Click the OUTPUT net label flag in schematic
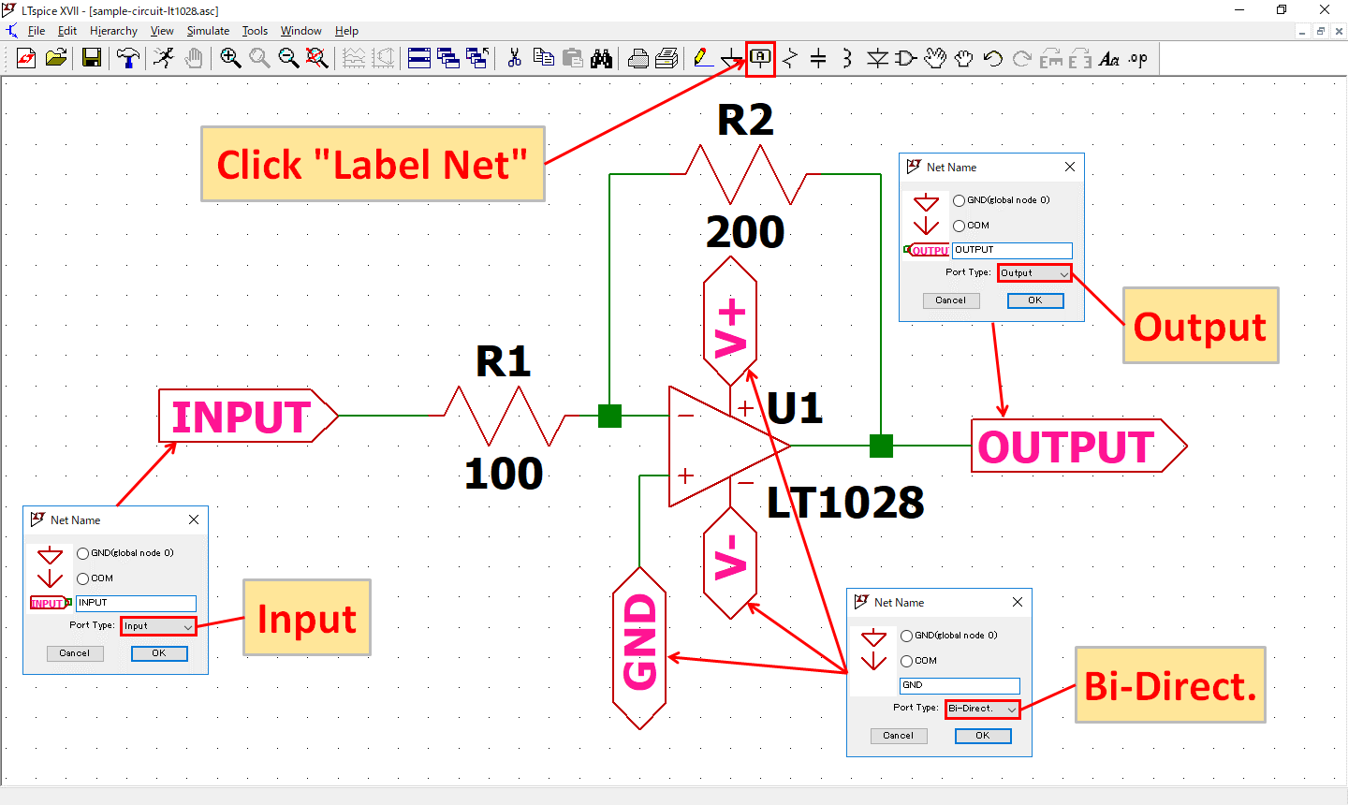The width and height of the screenshot is (1348, 805). [x=1079, y=446]
